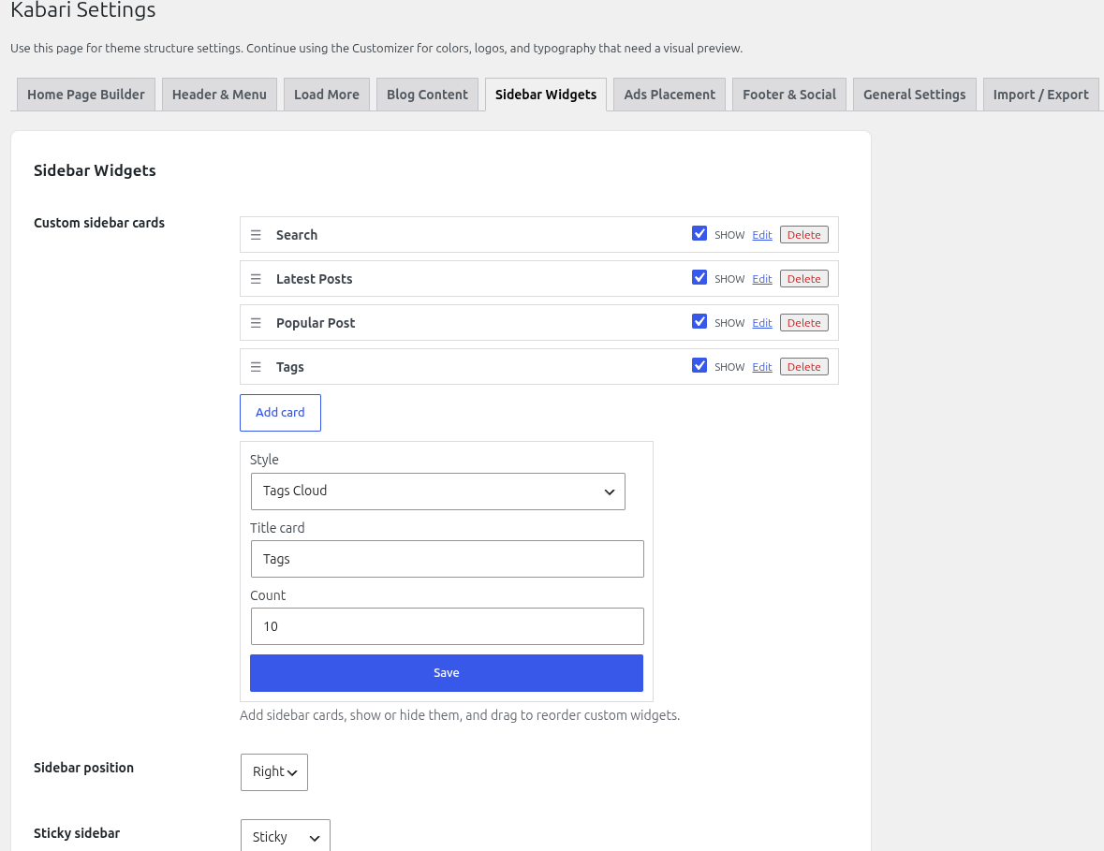Switch to the Home Page Builder tab
The image size is (1104, 851).
86,95
